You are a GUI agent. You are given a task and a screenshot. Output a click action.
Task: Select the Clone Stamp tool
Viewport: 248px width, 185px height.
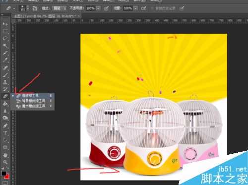[x=5, y=82]
